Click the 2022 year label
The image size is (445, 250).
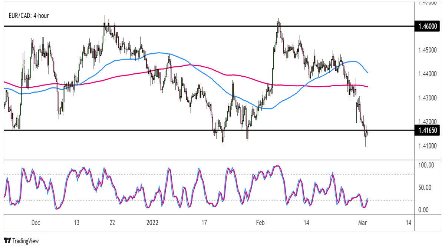point(152,223)
